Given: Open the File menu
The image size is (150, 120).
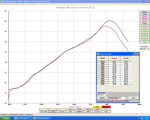Looking at the screenshot, I should click(2, 4).
